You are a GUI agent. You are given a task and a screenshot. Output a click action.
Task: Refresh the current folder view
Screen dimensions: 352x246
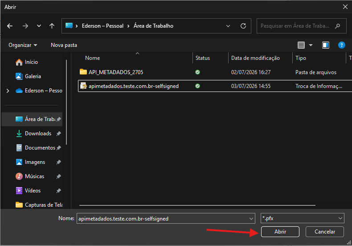(x=243, y=26)
